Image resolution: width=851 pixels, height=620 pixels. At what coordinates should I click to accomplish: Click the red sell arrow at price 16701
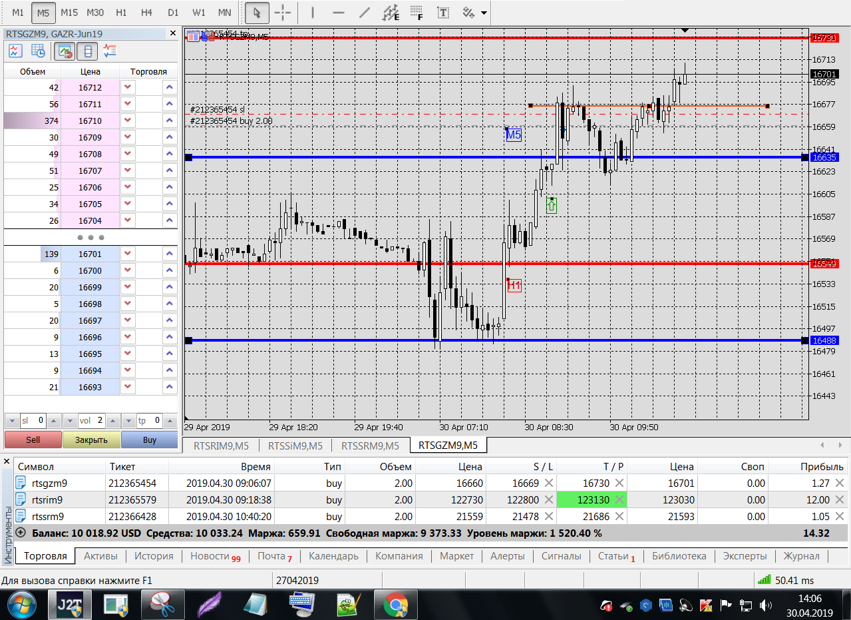click(128, 254)
